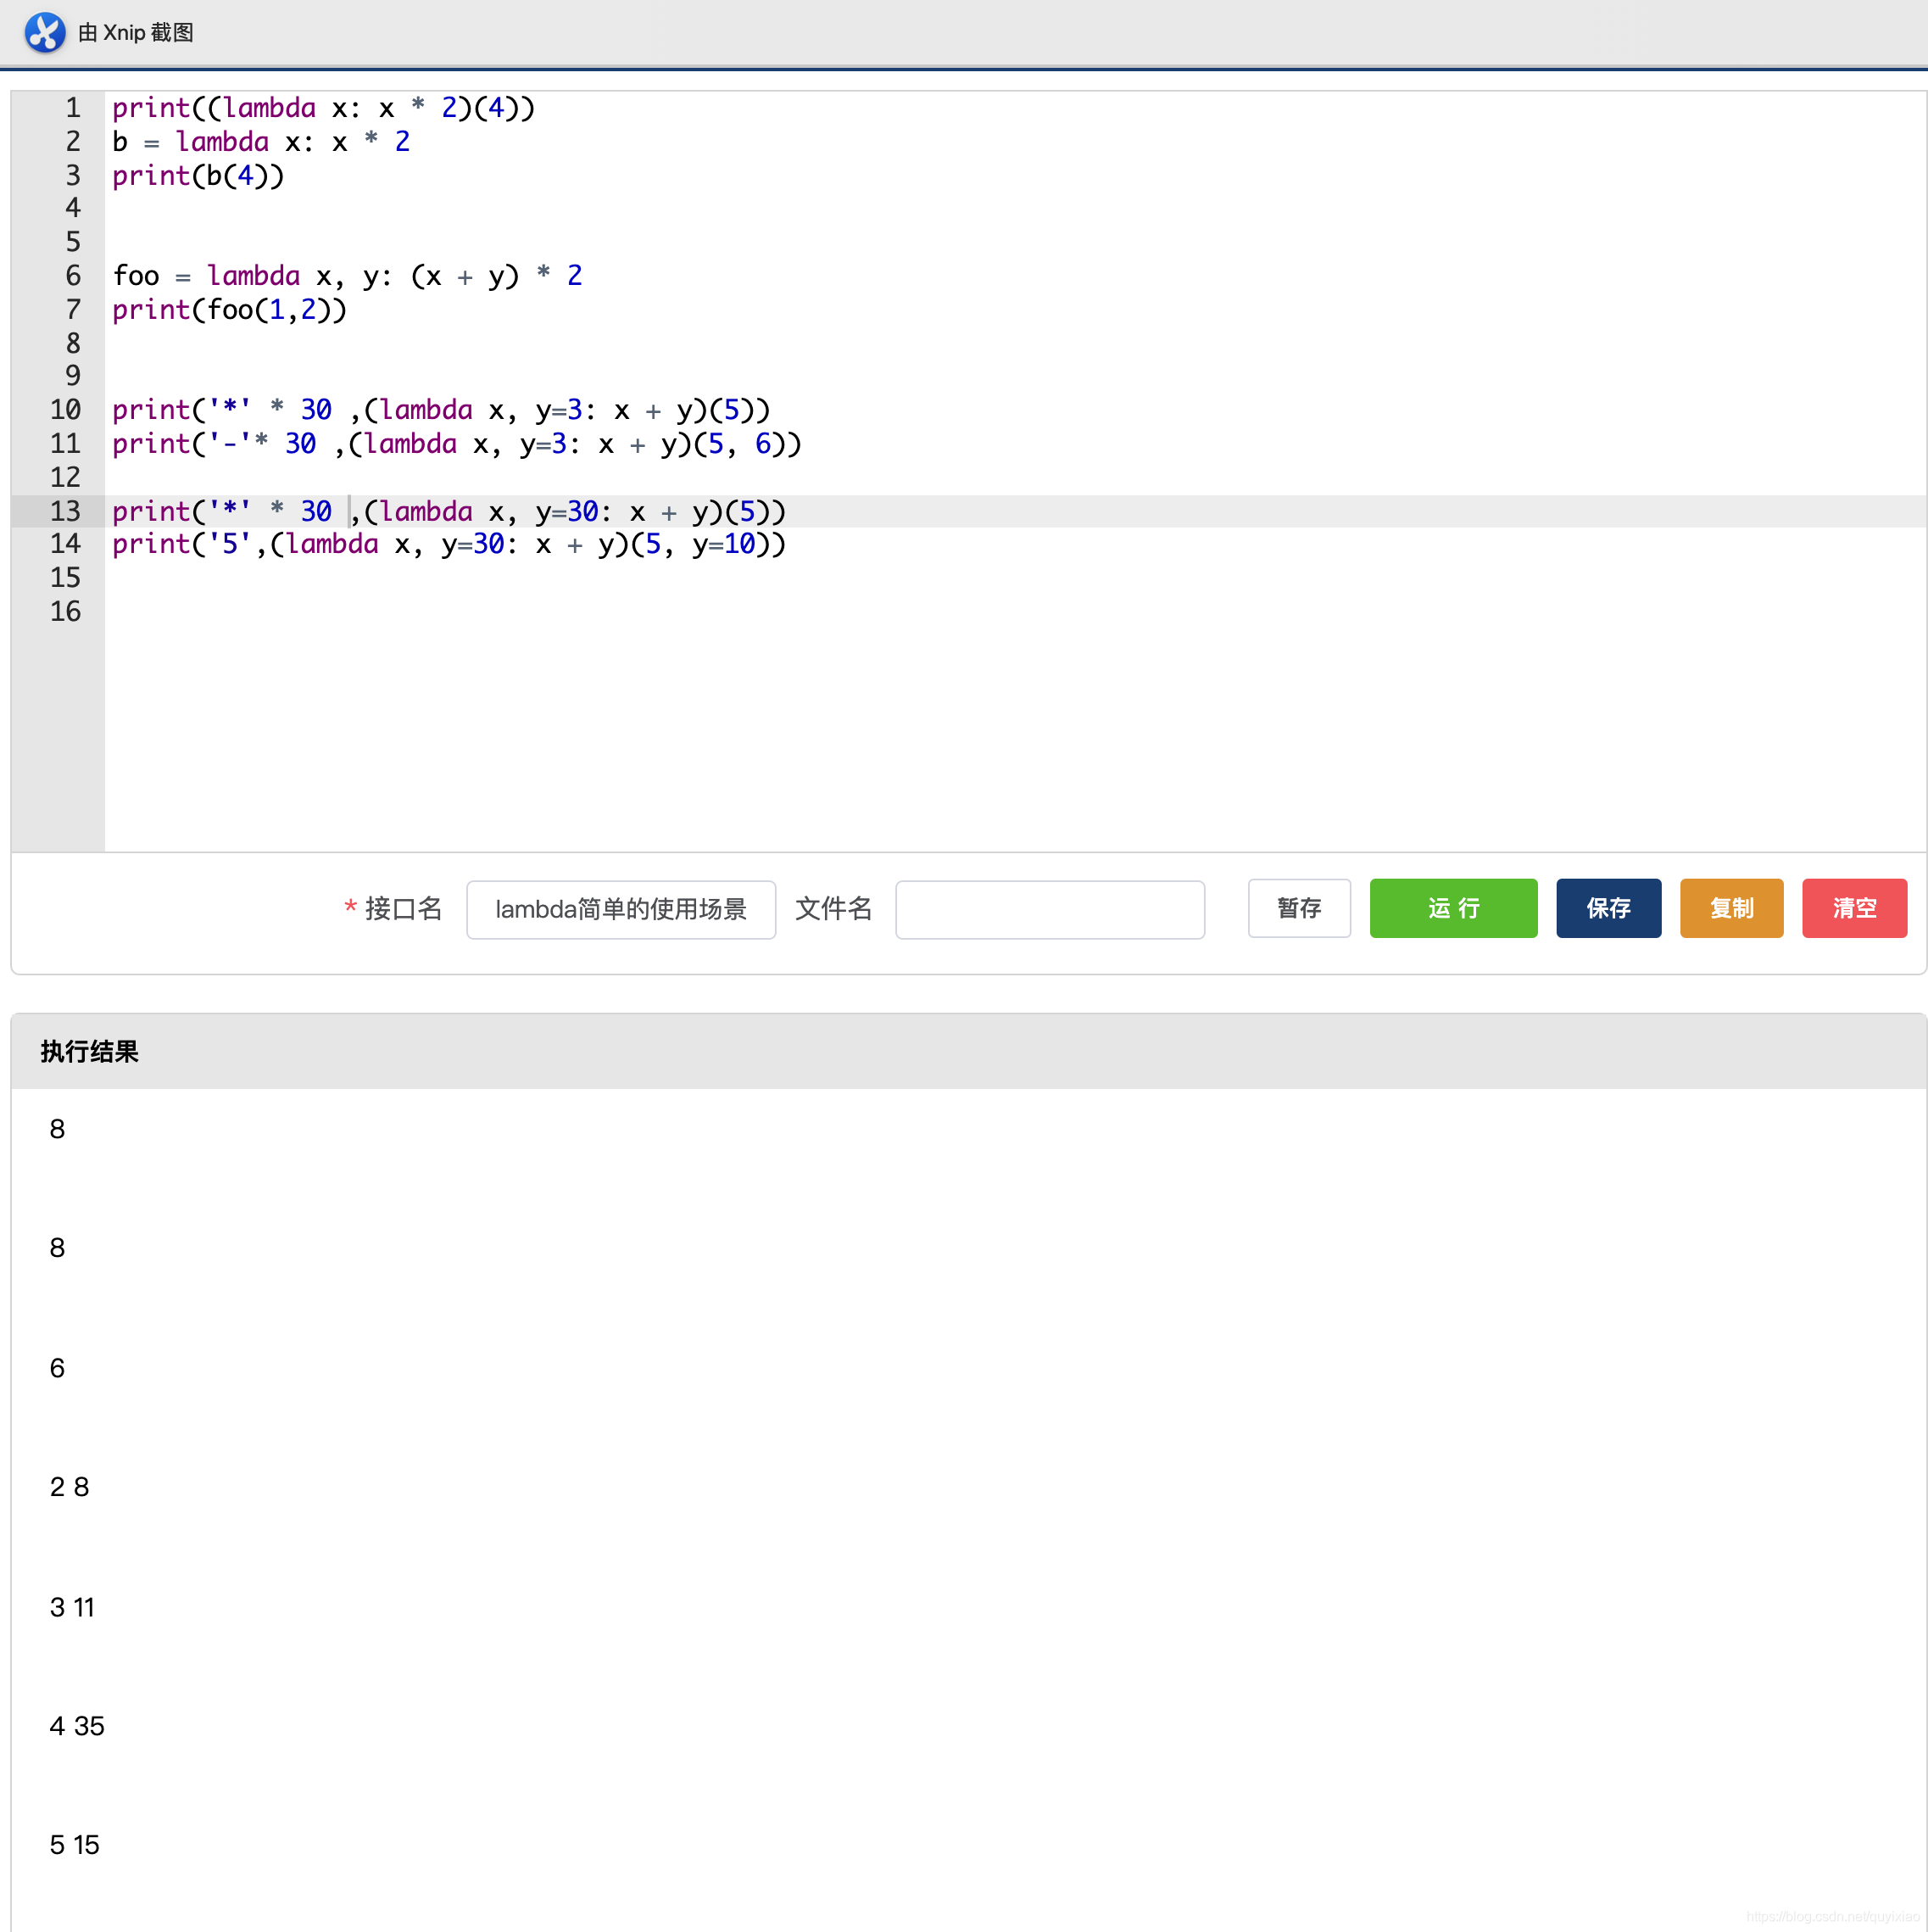Click the 接口名 label
The height and width of the screenshot is (1932, 1928).
403,908
